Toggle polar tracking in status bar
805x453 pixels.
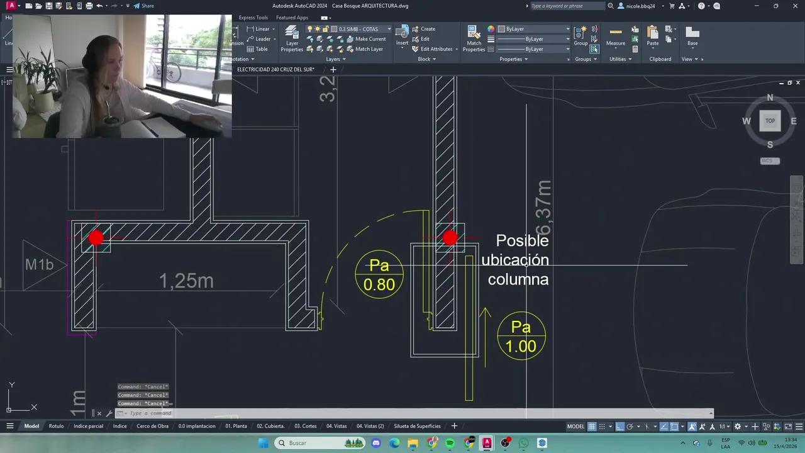(x=630, y=426)
